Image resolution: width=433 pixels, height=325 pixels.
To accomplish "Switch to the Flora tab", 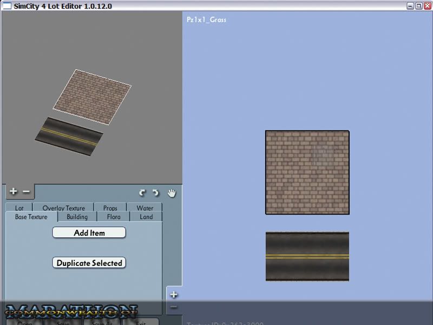I will pyautogui.click(x=114, y=217).
